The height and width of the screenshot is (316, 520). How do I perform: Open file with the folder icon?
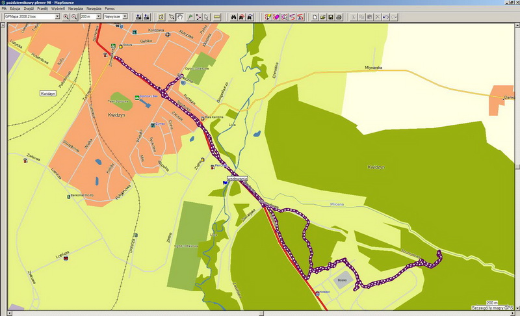point(322,16)
